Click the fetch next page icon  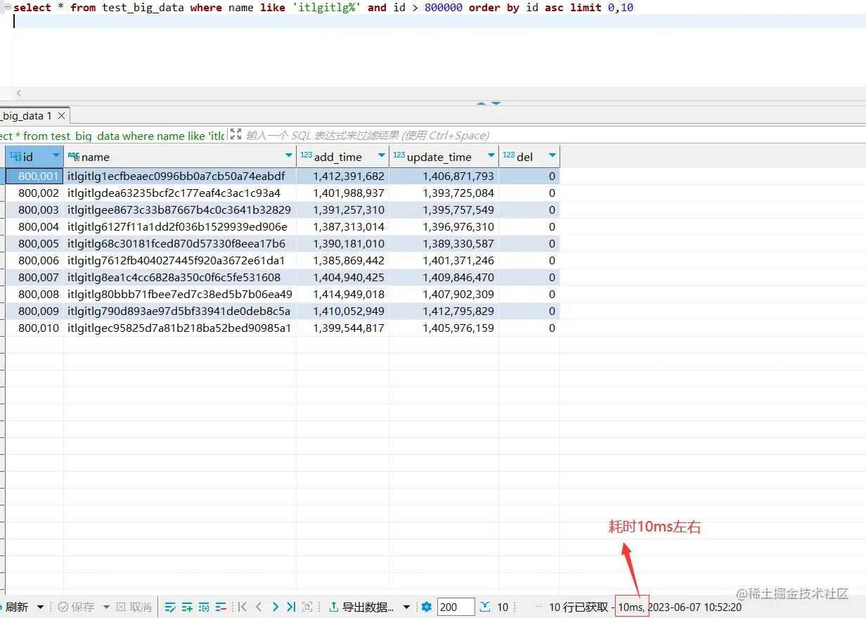(486, 607)
